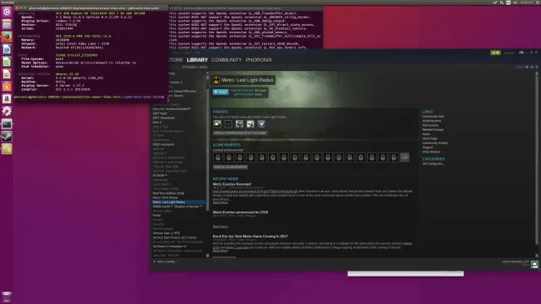View all achievements button

[x=230, y=167]
